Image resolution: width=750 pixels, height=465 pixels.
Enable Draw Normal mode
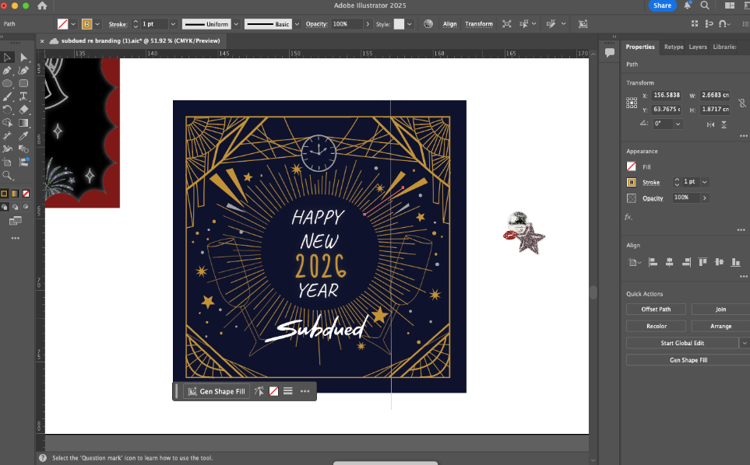coord(5,207)
